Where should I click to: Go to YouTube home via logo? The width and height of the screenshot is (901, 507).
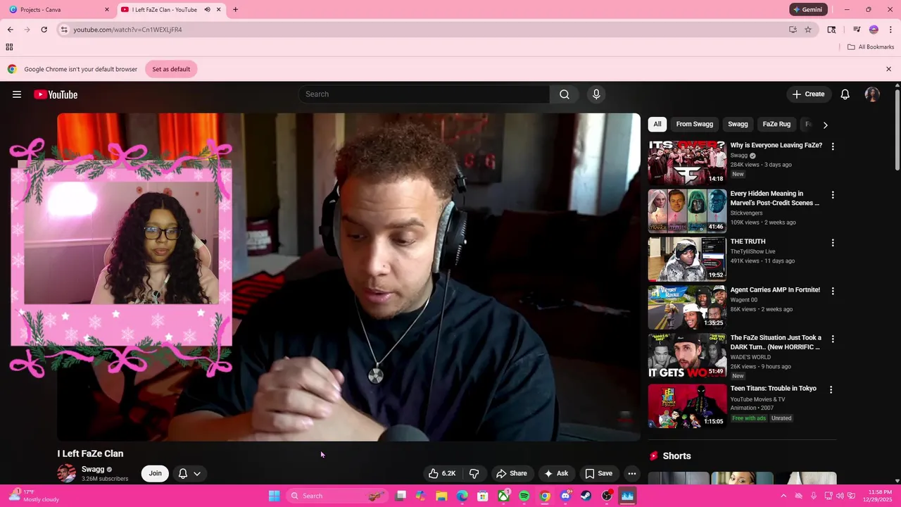pyautogui.click(x=56, y=94)
